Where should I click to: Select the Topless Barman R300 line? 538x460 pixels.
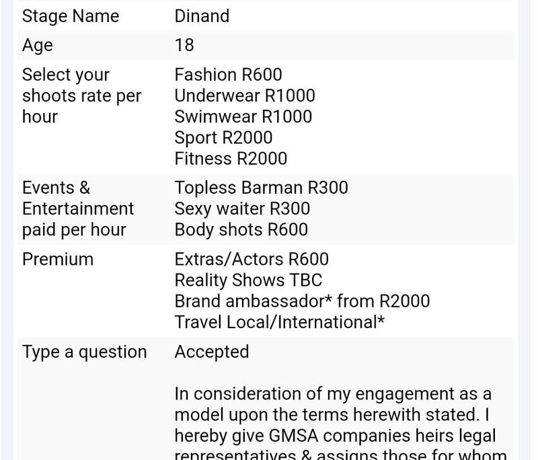click(x=261, y=188)
